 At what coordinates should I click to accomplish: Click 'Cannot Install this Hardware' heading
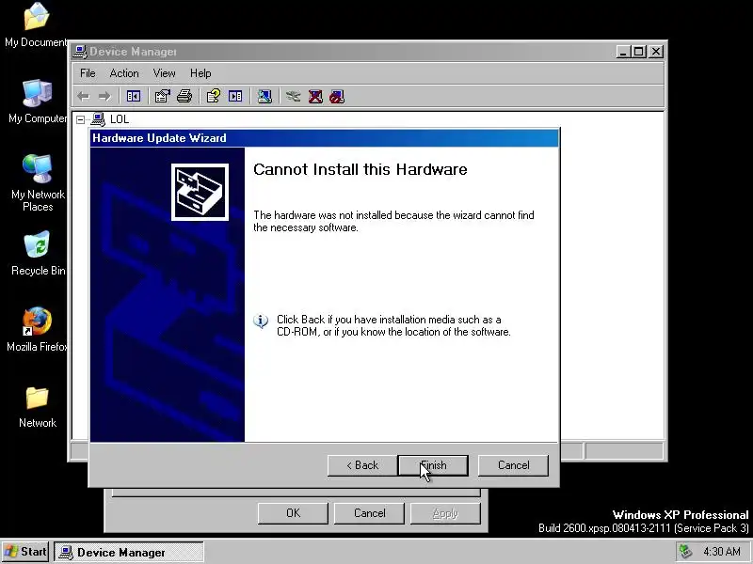(360, 169)
